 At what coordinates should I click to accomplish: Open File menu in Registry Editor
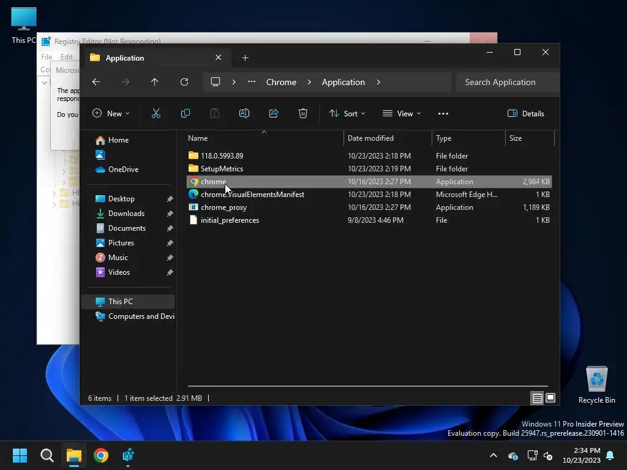(x=47, y=57)
